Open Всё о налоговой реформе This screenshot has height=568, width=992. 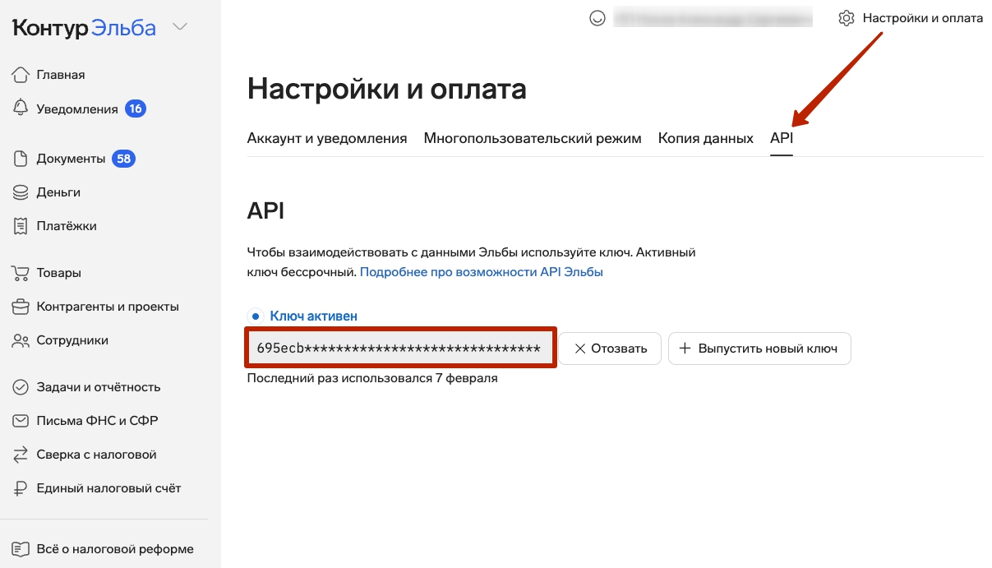click(115, 549)
